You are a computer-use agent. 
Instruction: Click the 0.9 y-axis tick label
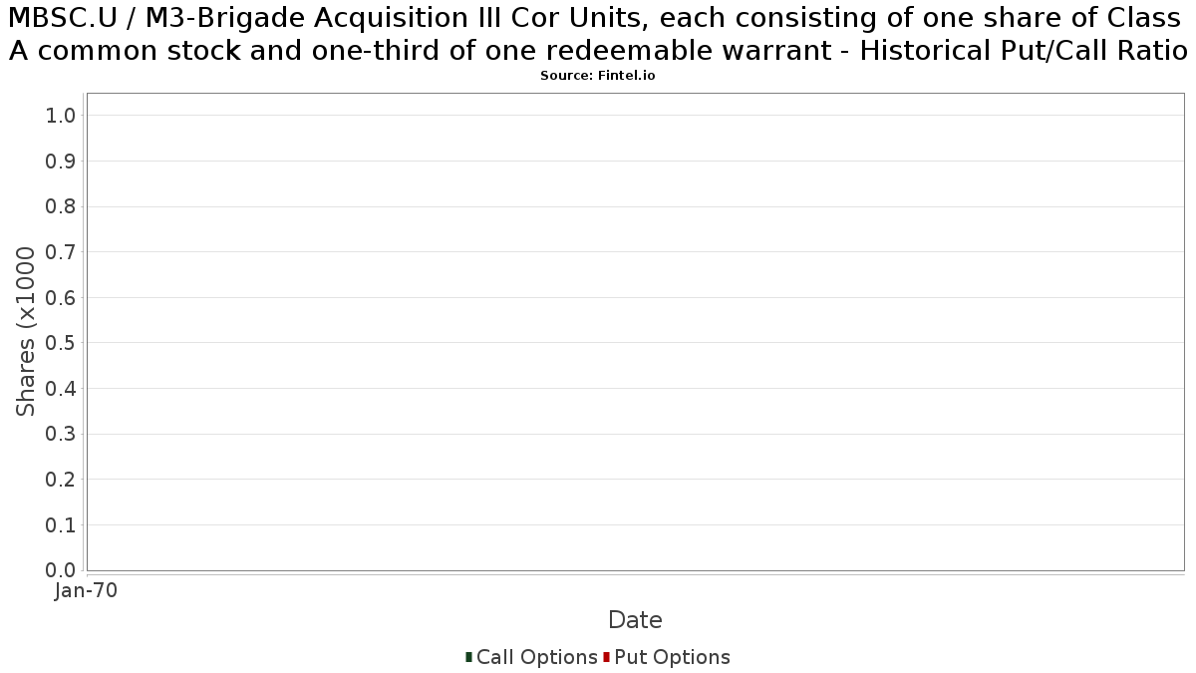coord(61,162)
